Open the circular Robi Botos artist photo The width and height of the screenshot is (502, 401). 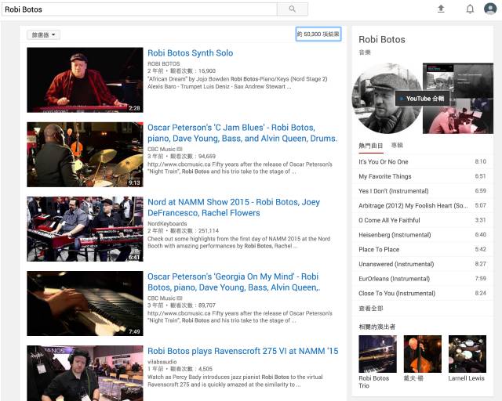(387, 99)
